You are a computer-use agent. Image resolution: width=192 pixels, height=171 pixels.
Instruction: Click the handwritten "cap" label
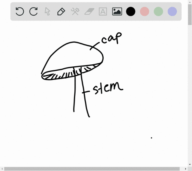(112, 38)
